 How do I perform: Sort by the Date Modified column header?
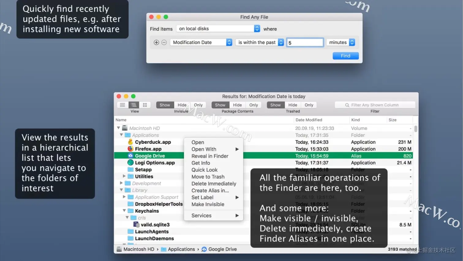(322, 120)
